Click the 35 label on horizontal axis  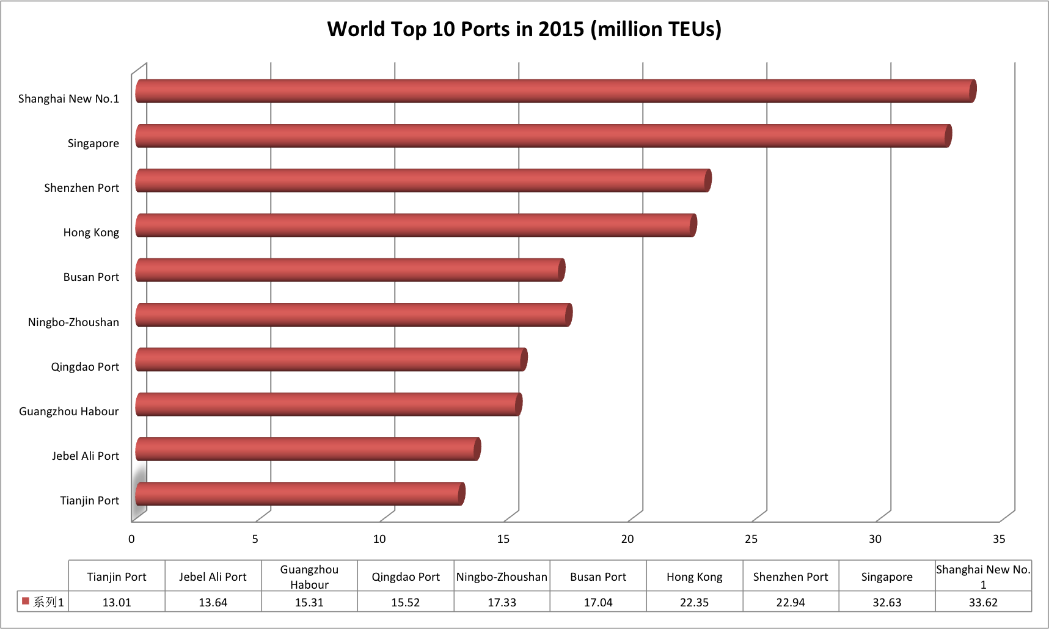(998, 539)
